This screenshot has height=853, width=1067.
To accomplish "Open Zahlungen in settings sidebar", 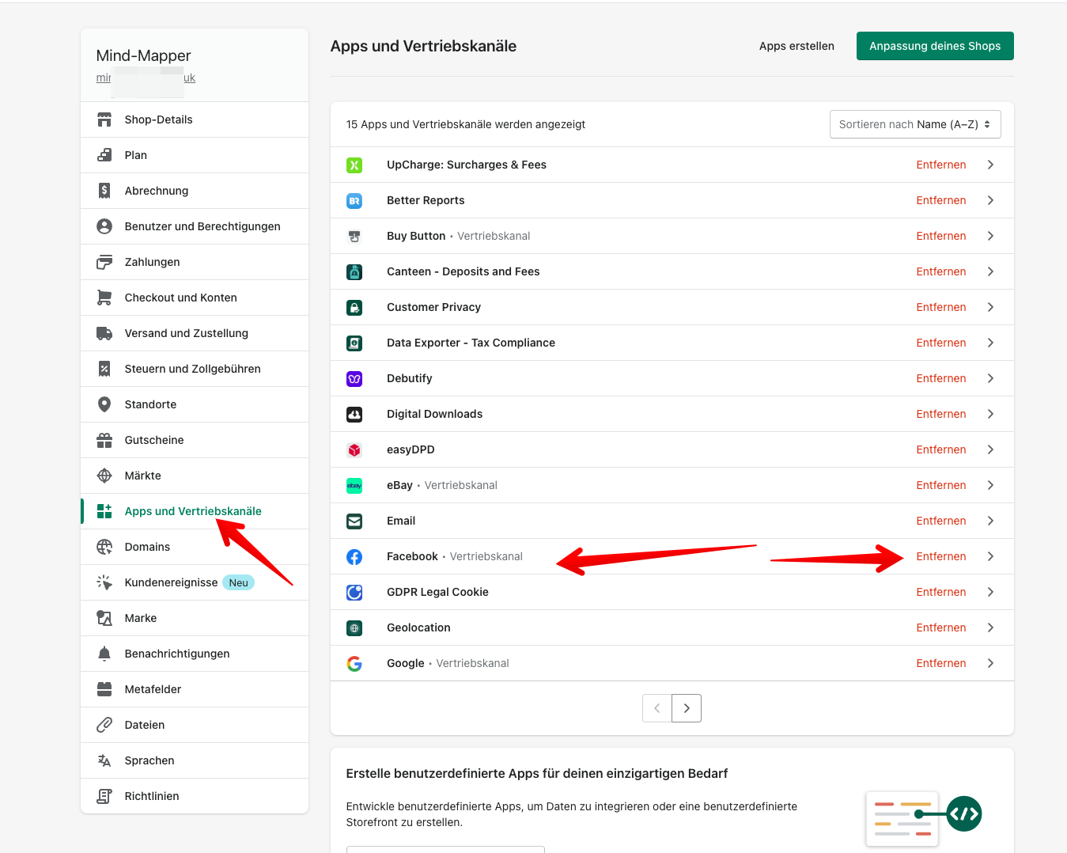I will [152, 262].
